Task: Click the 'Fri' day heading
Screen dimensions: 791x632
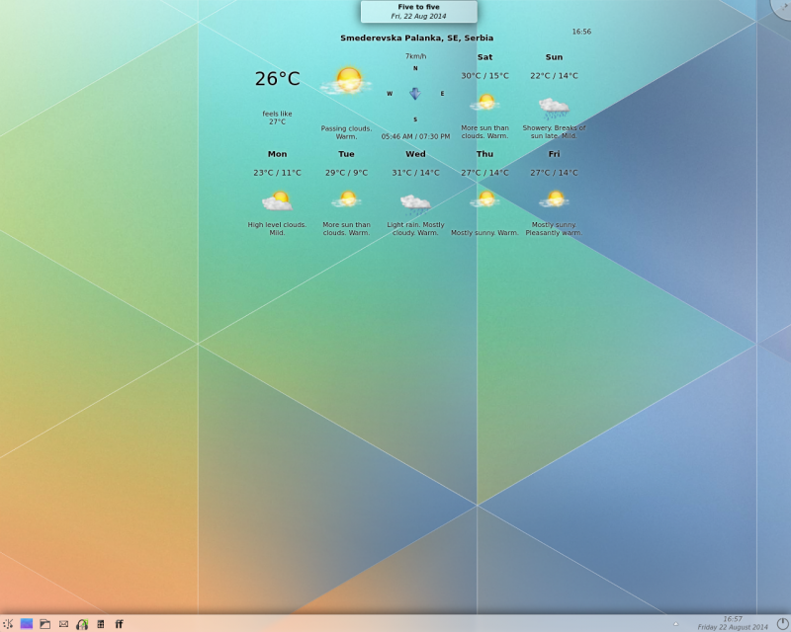Action: tap(554, 154)
